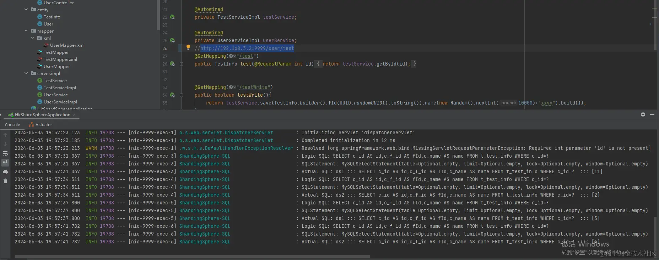The height and width of the screenshot is (260, 659).
Task: Click the autowired bean gutter icon at line 25
Action: 172,40
